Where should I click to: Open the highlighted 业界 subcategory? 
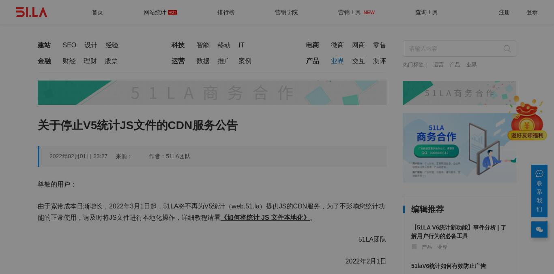tap(337, 61)
